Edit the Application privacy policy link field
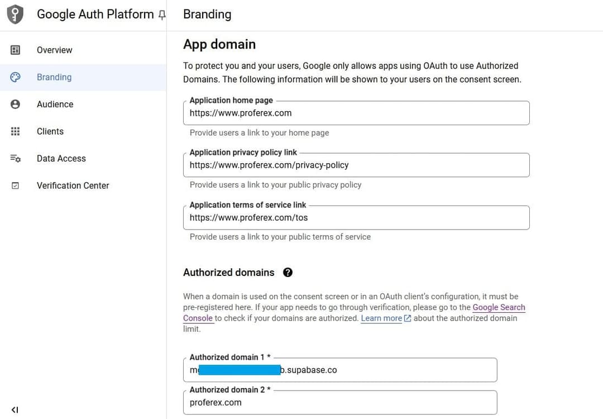This screenshot has width=603, height=419. coord(356,165)
